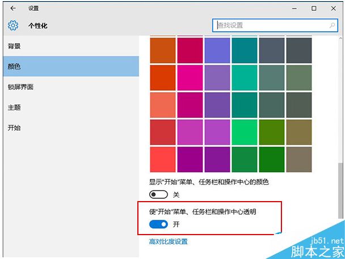The width and height of the screenshot is (345, 259).
Task: Click the search magnifier icon
Action: (x=332, y=26)
